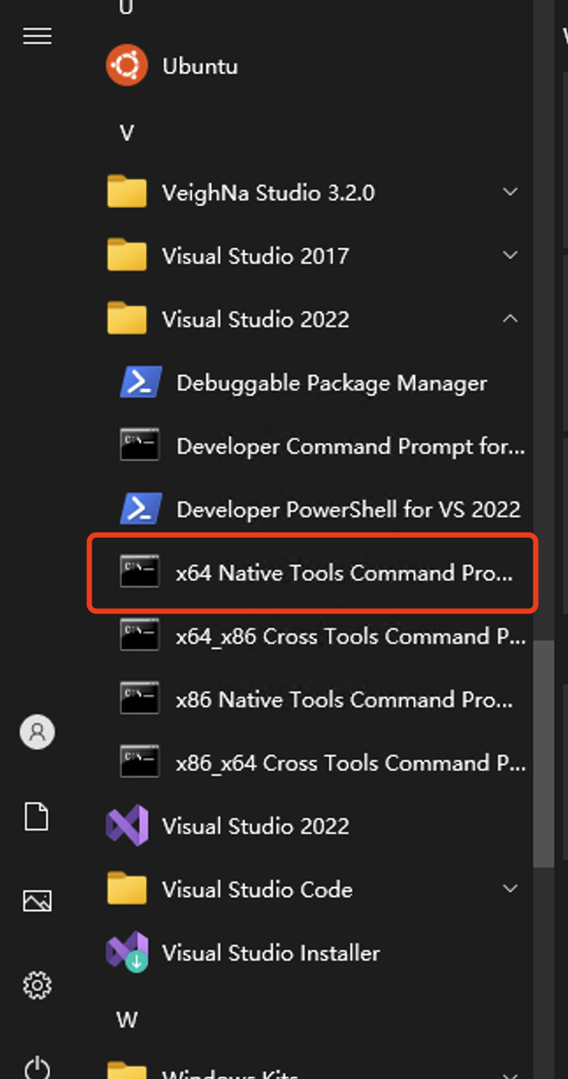Click the letter V section header
The width and height of the screenshot is (568, 1079).
(127, 133)
